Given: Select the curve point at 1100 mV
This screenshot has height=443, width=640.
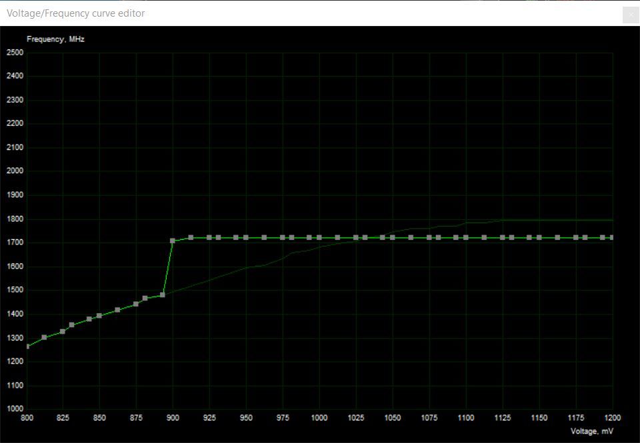Looking at the screenshot, I should point(466,237).
